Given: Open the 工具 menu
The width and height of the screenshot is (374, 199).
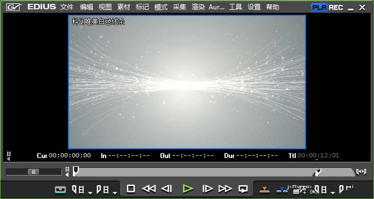Looking at the screenshot, I should (235, 7).
